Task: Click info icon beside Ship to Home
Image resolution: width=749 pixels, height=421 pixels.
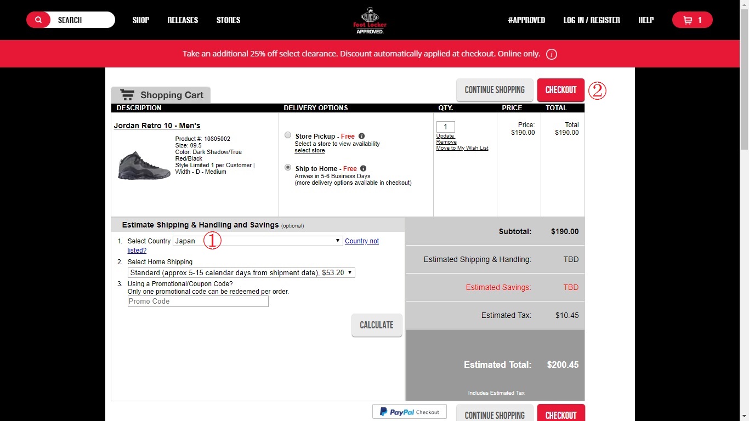Action: point(363,169)
